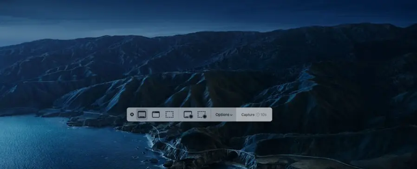Click the dark sky above the mountains

pos(186,13)
